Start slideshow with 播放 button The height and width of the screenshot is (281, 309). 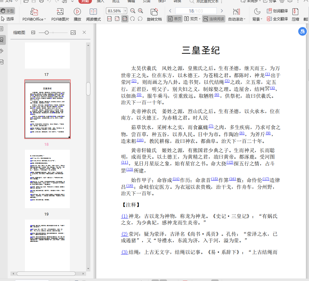point(77,15)
